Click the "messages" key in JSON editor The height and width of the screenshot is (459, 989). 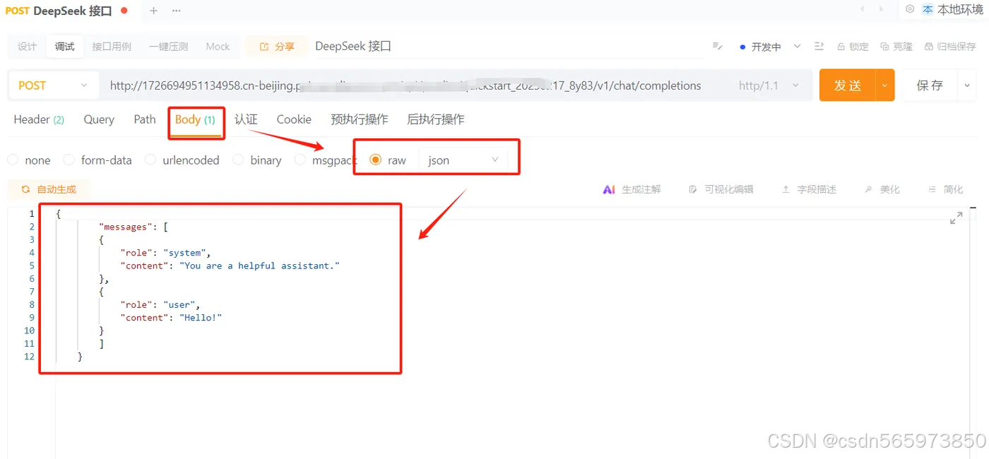[x=126, y=227]
